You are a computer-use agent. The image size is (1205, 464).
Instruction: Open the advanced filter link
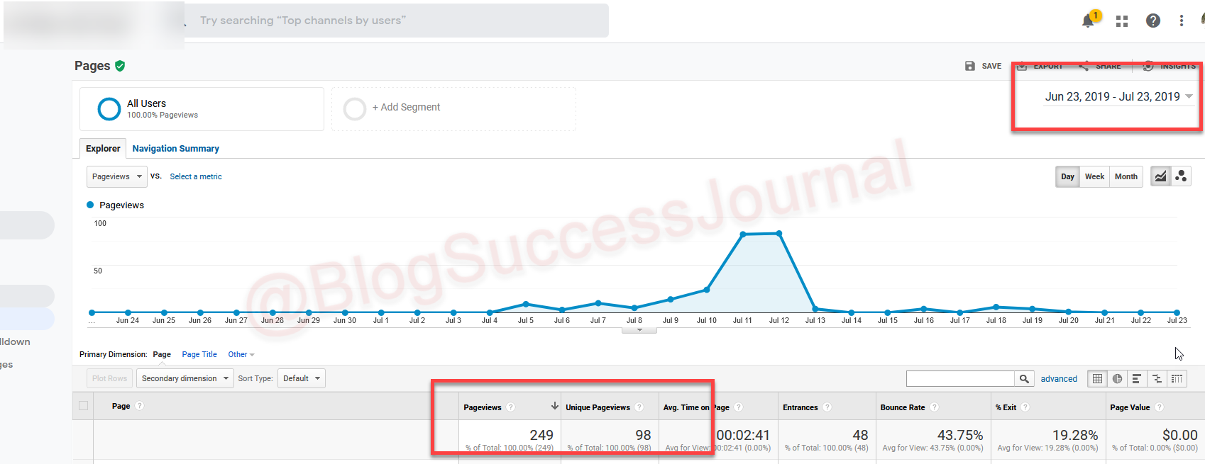tap(1059, 379)
